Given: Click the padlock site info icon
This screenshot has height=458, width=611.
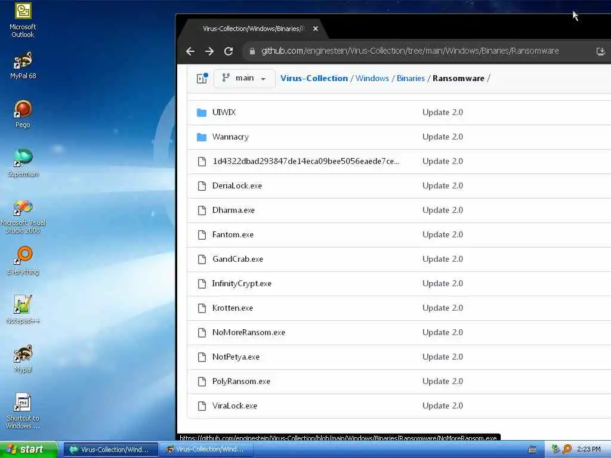Looking at the screenshot, I should [x=252, y=51].
